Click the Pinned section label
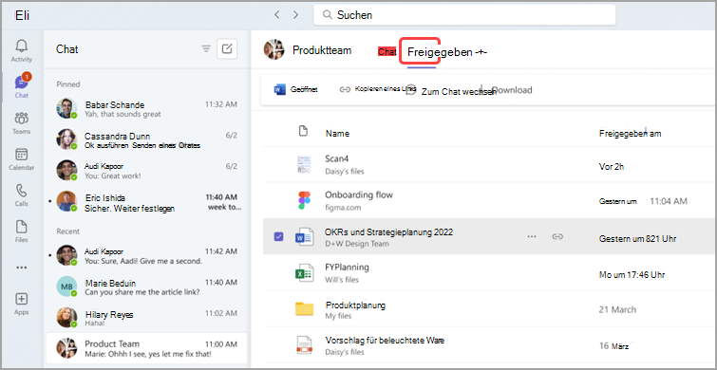Screen dimensions: 717x370 68,84
